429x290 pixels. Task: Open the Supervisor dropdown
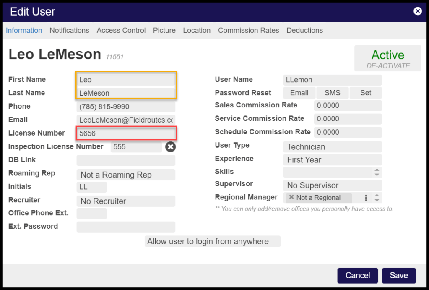click(x=332, y=185)
